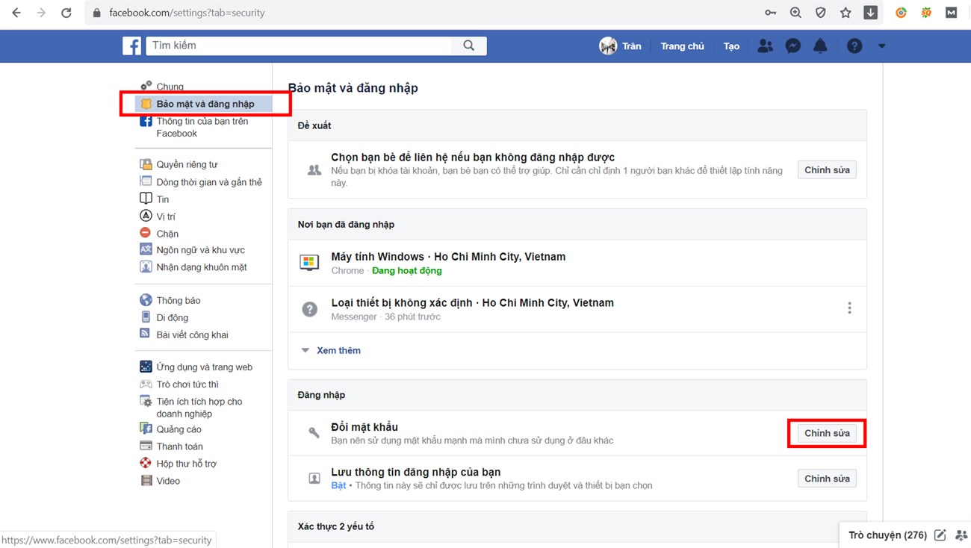
Task: Open three-dot menu for Messenger session
Action: (849, 308)
